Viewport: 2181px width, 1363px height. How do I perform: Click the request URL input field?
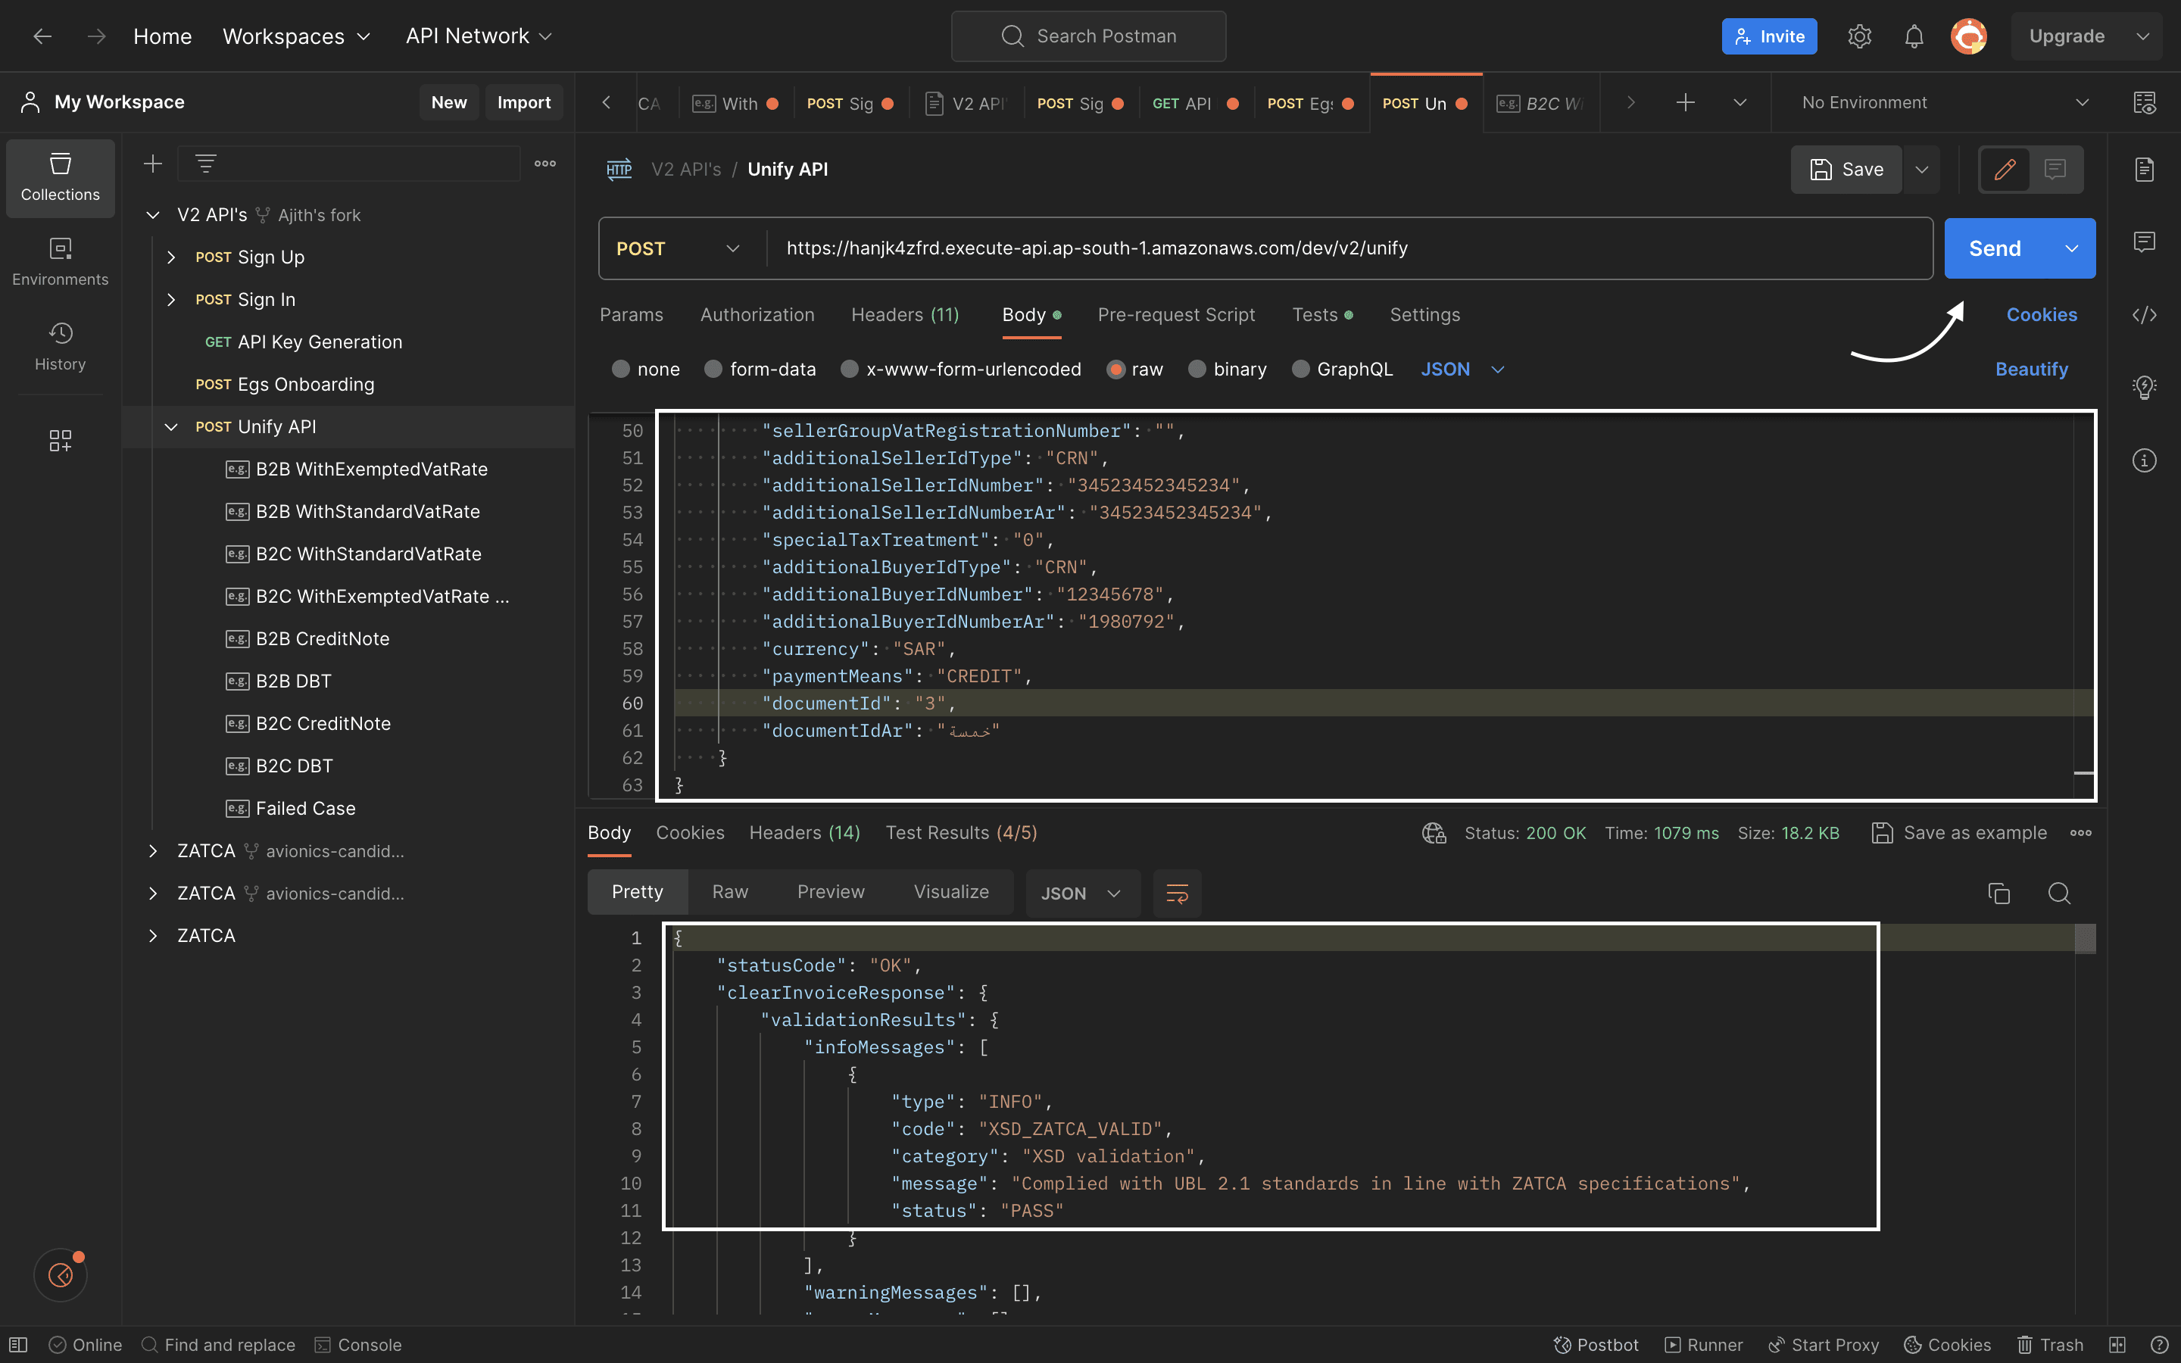click(x=1262, y=248)
